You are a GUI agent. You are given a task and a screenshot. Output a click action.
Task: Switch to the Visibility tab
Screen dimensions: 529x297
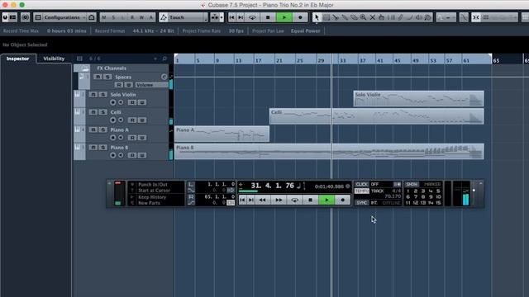(x=54, y=59)
